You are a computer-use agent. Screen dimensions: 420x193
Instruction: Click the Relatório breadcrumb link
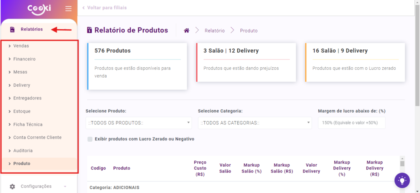pos(215,30)
